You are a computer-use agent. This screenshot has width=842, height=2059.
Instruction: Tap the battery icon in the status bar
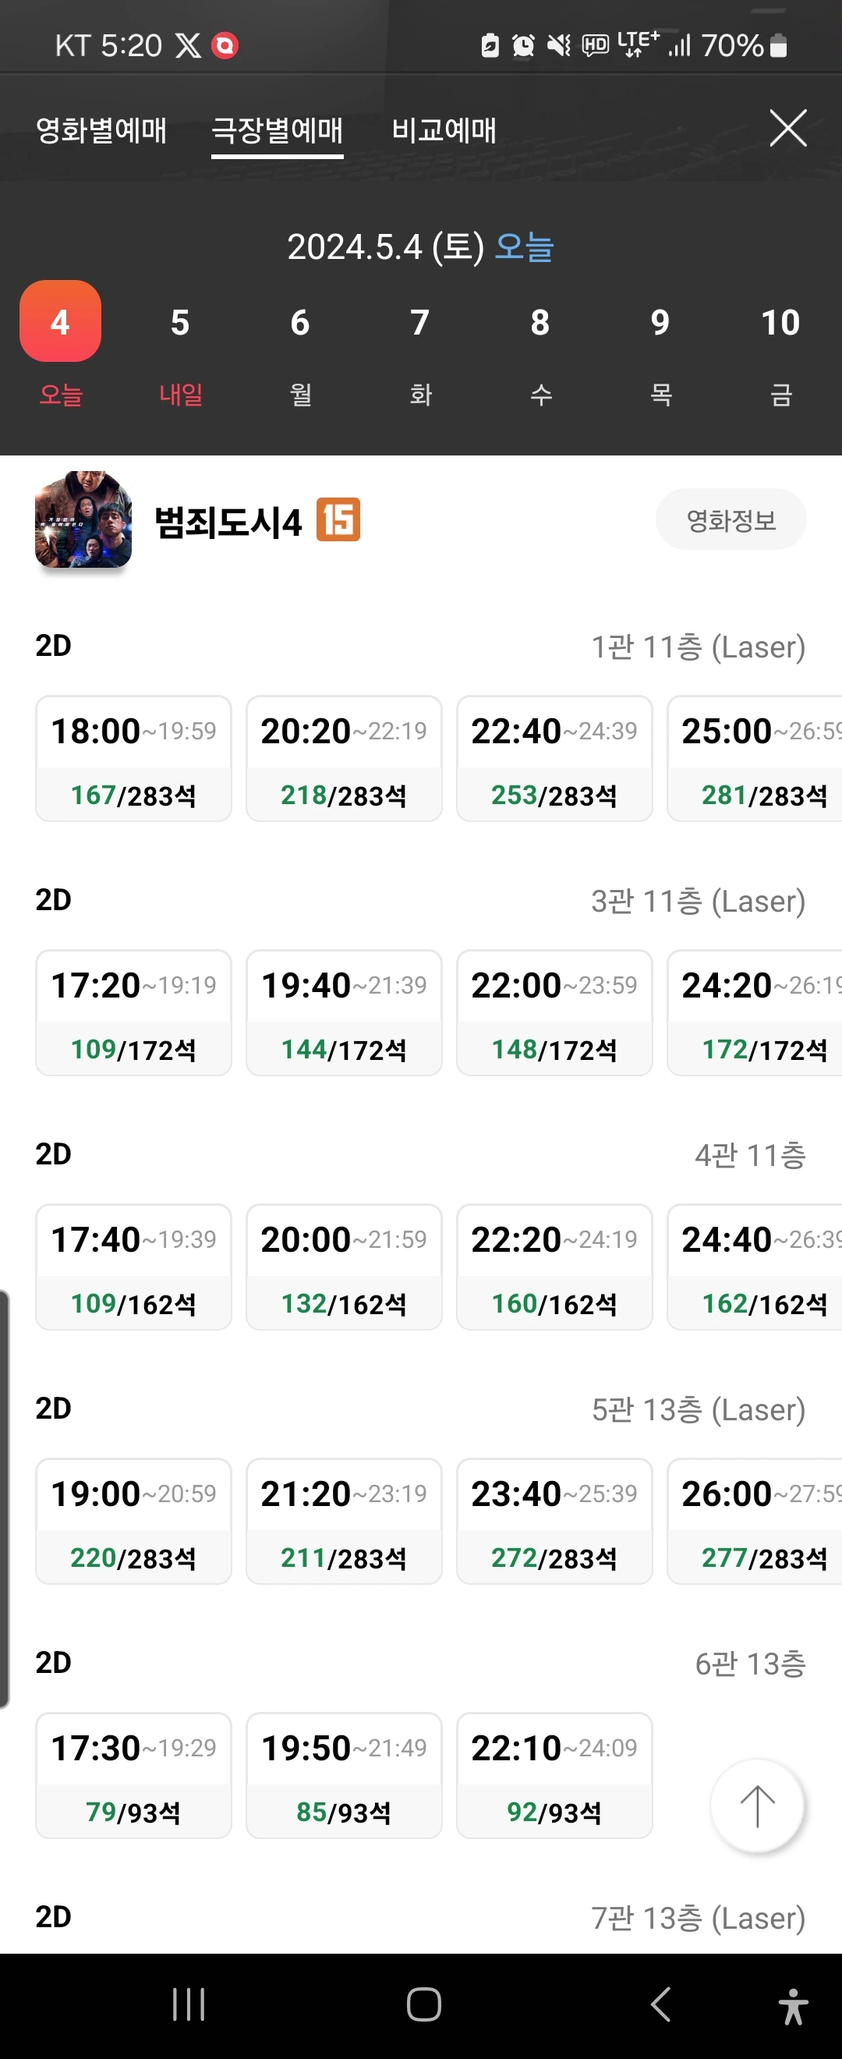[778, 46]
